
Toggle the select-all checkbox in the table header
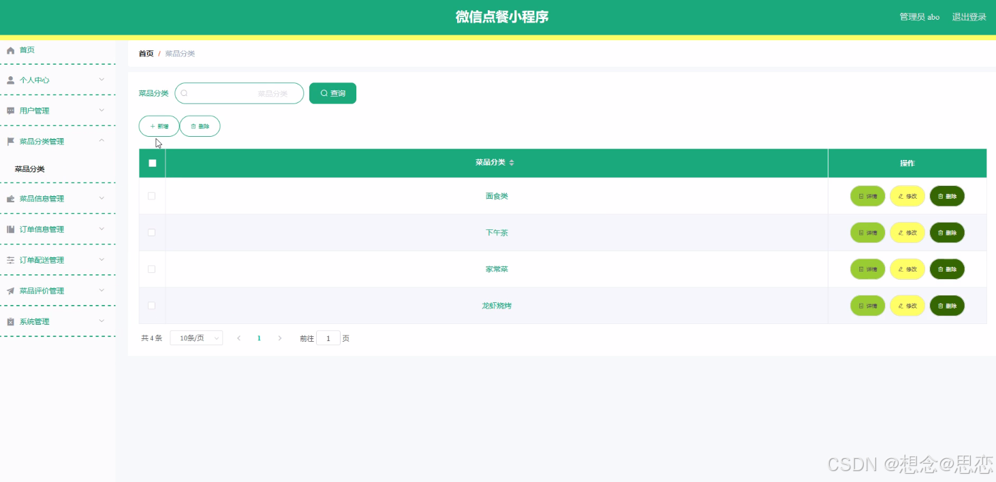[x=152, y=163]
